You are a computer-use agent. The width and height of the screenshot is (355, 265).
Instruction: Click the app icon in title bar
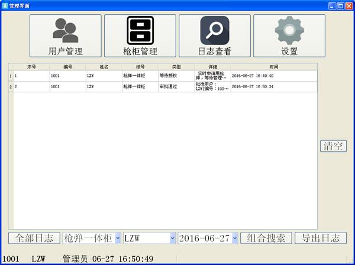tap(5, 5)
